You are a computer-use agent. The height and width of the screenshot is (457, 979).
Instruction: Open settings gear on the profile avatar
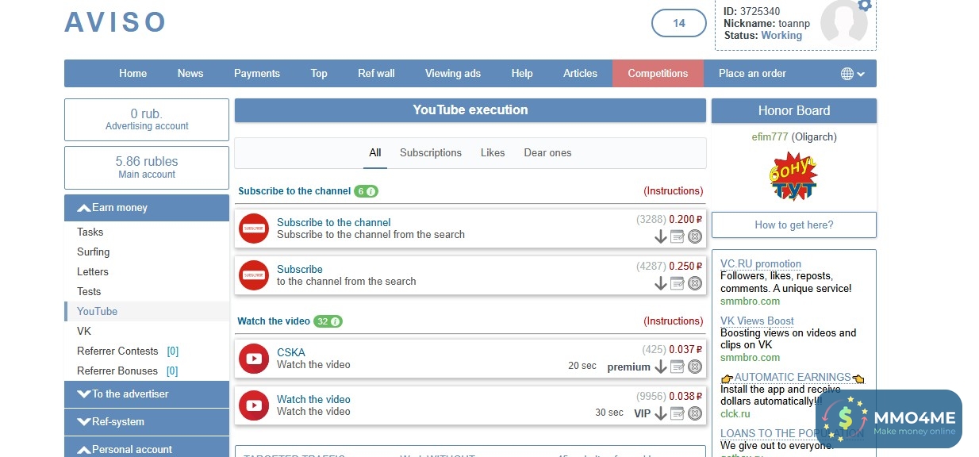(865, 5)
